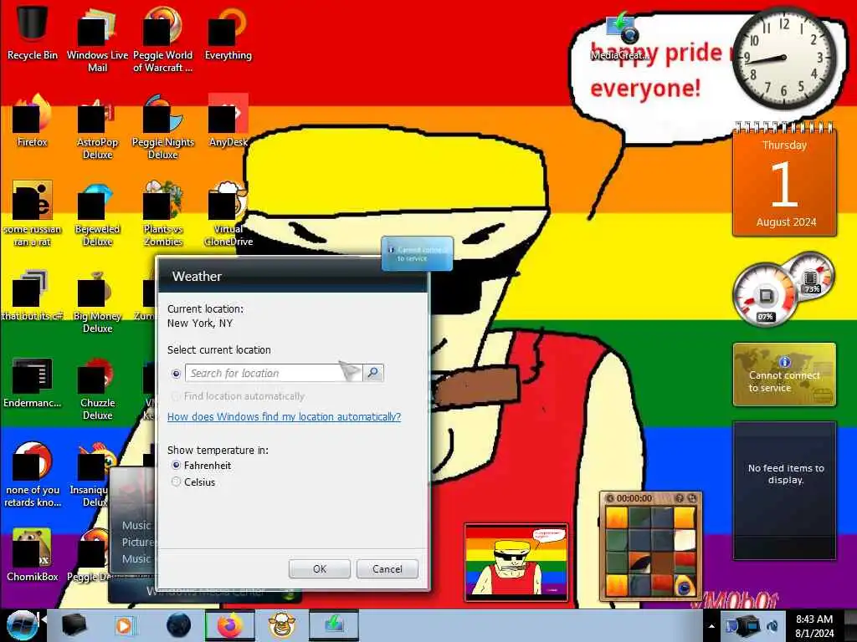Open the Start menu orb
This screenshot has width=857, height=642.
click(x=22, y=625)
